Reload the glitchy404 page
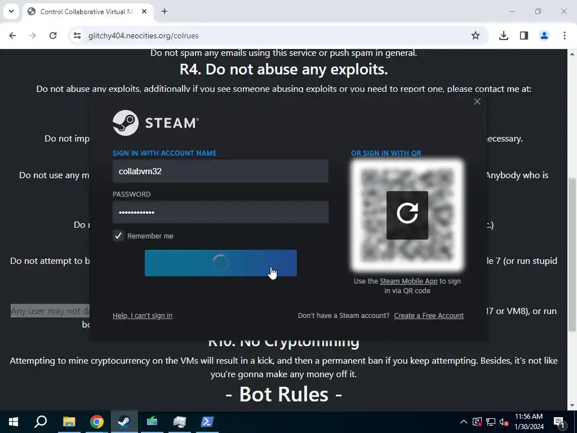 pyautogui.click(x=53, y=36)
